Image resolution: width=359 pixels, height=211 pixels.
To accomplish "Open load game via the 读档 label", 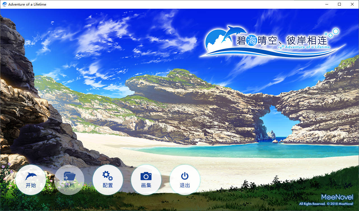I will 69,185.
